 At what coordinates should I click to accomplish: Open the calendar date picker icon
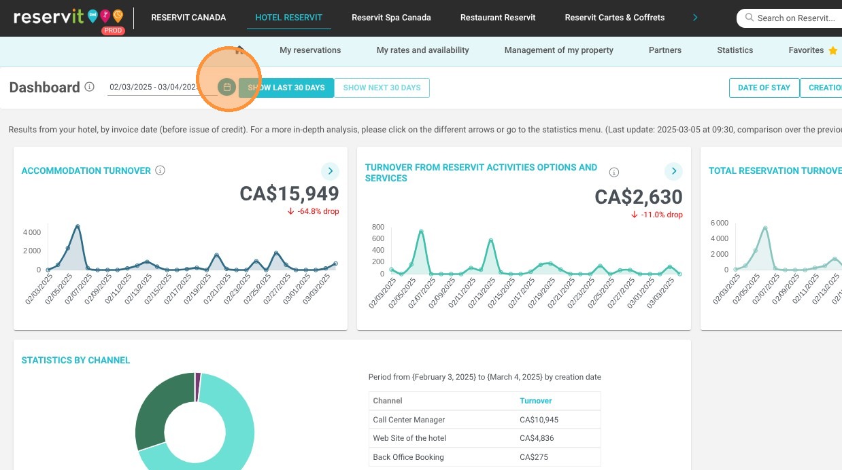pyautogui.click(x=227, y=87)
